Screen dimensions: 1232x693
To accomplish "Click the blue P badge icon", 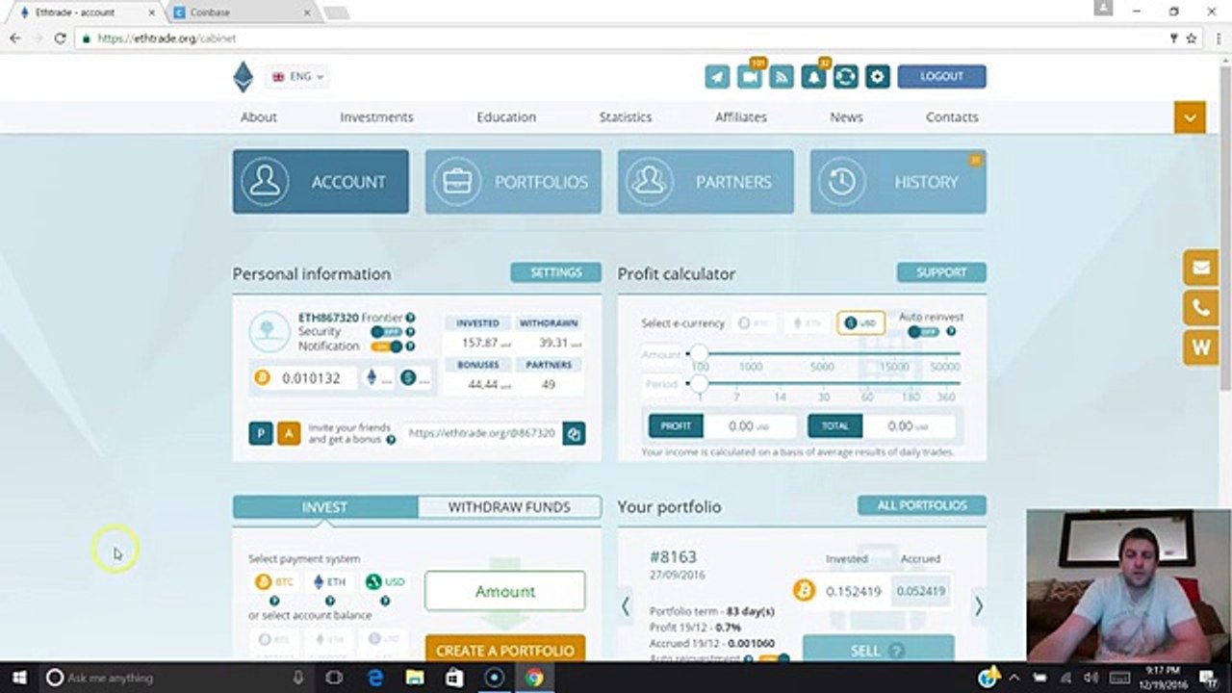I will click(x=260, y=433).
